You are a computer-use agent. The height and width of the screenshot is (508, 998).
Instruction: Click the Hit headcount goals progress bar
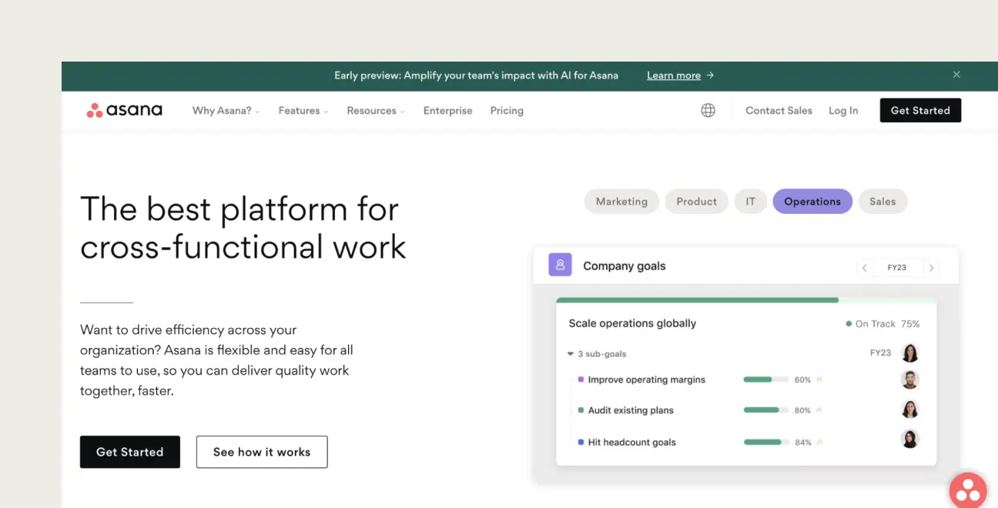pos(765,443)
